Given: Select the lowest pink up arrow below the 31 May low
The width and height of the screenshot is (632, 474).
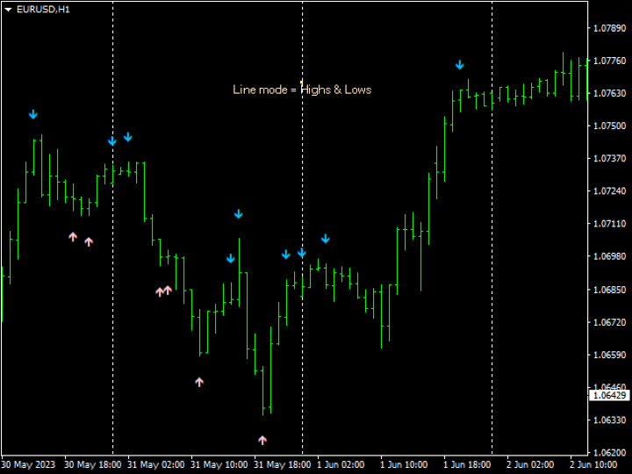Looking at the screenshot, I should pyautogui.click(x=262, y=440).
